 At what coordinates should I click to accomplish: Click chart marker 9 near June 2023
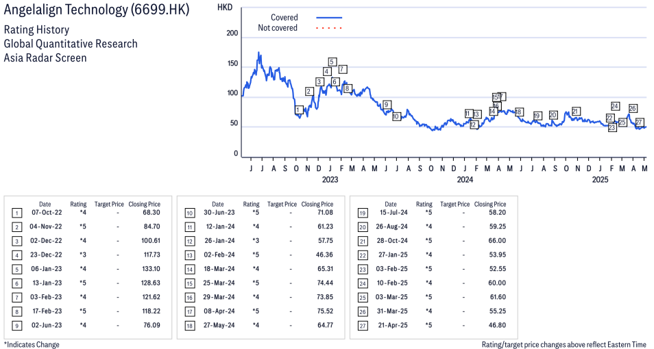click(x=387, y=105)
